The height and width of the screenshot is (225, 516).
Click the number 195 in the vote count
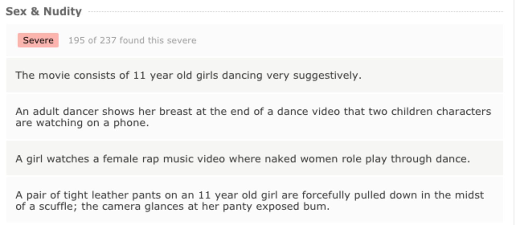pyautogui.click(x=77, y=40)
